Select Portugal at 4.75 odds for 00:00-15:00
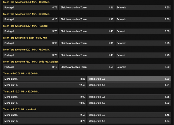174x125 pixels. tap(31, 7)
